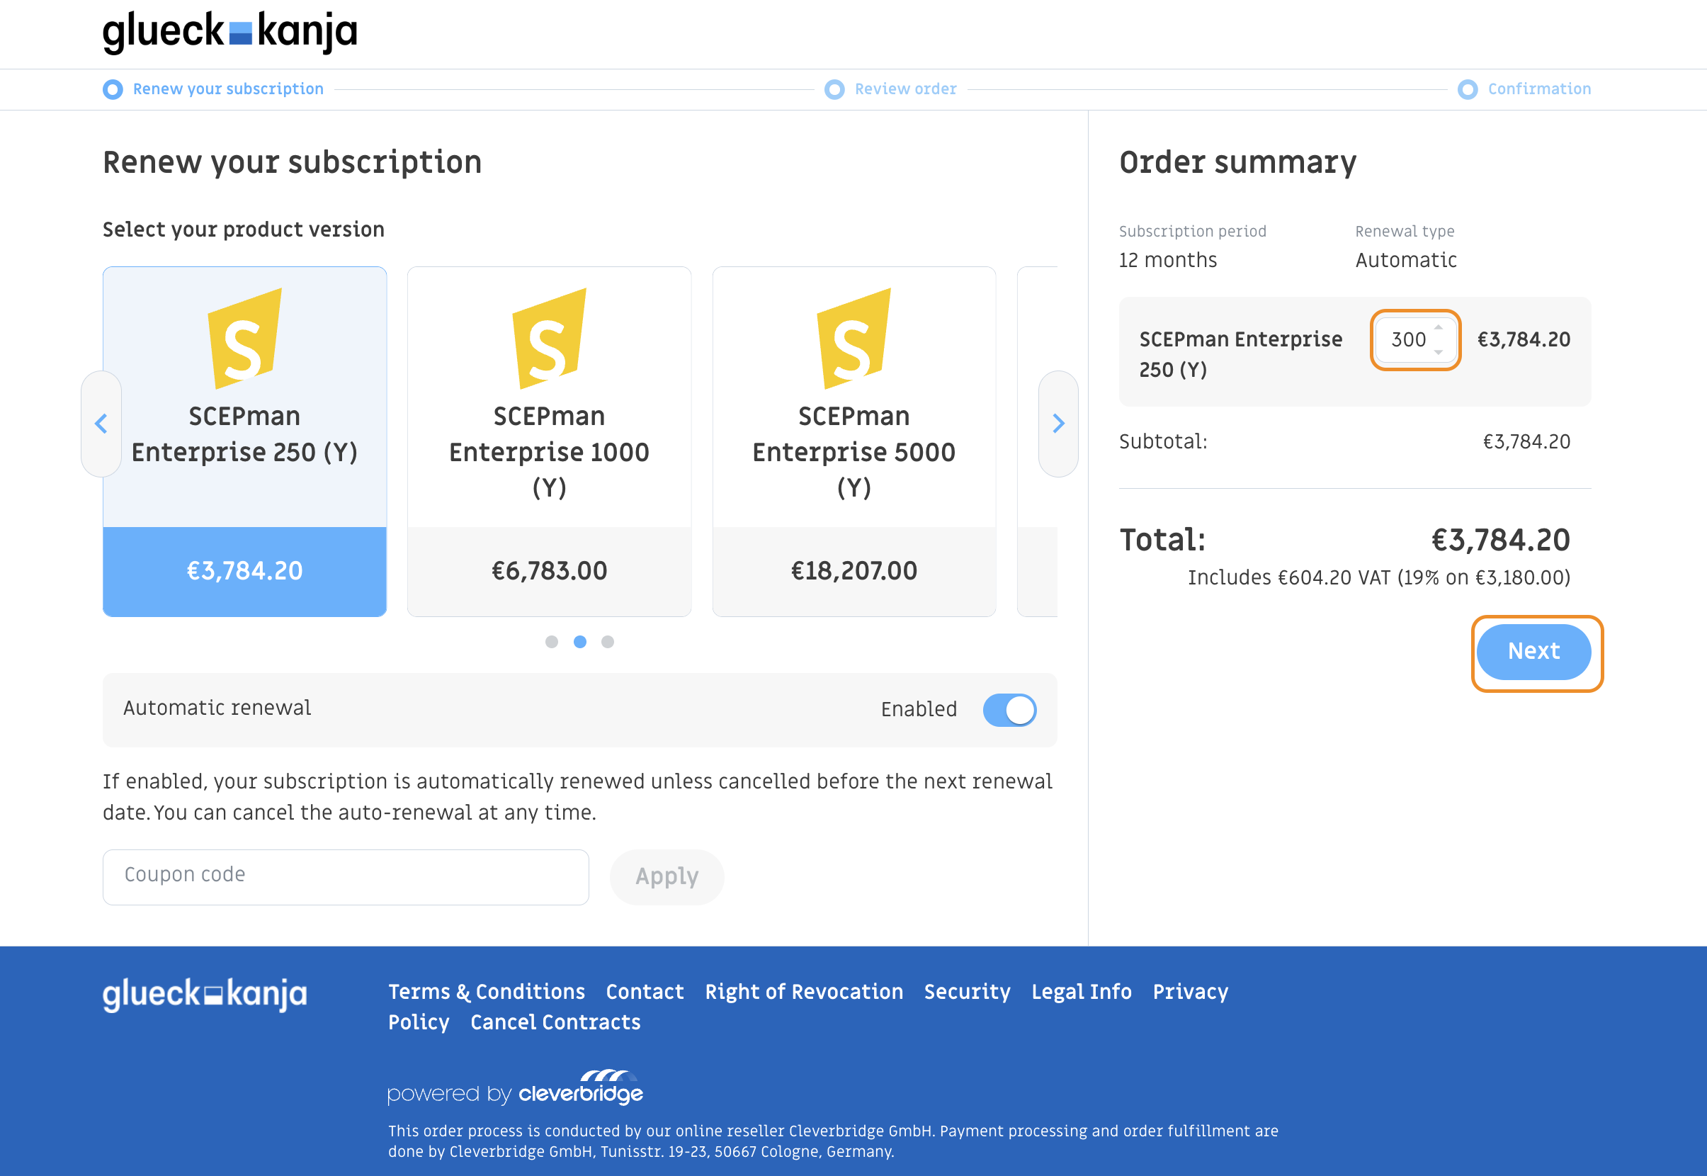Go back with the left carousel chevron
Image resolution: width=1707 pixels, height=1176 pixels.
(x=101, y=424)
